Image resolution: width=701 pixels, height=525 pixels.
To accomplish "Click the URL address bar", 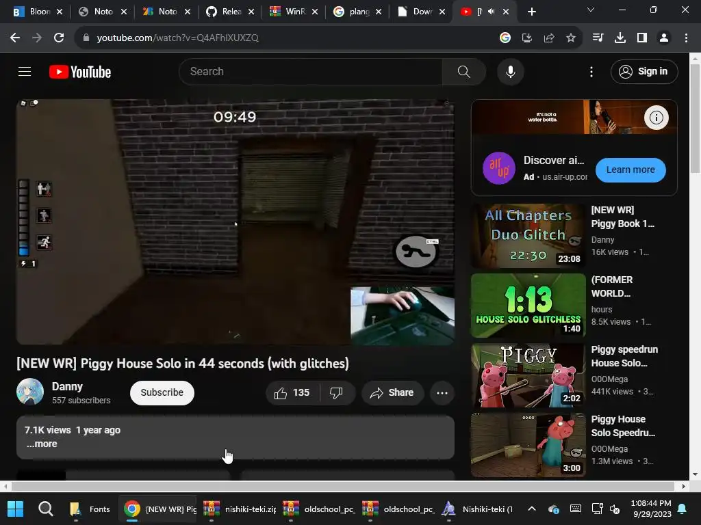I will coord(286,38).
